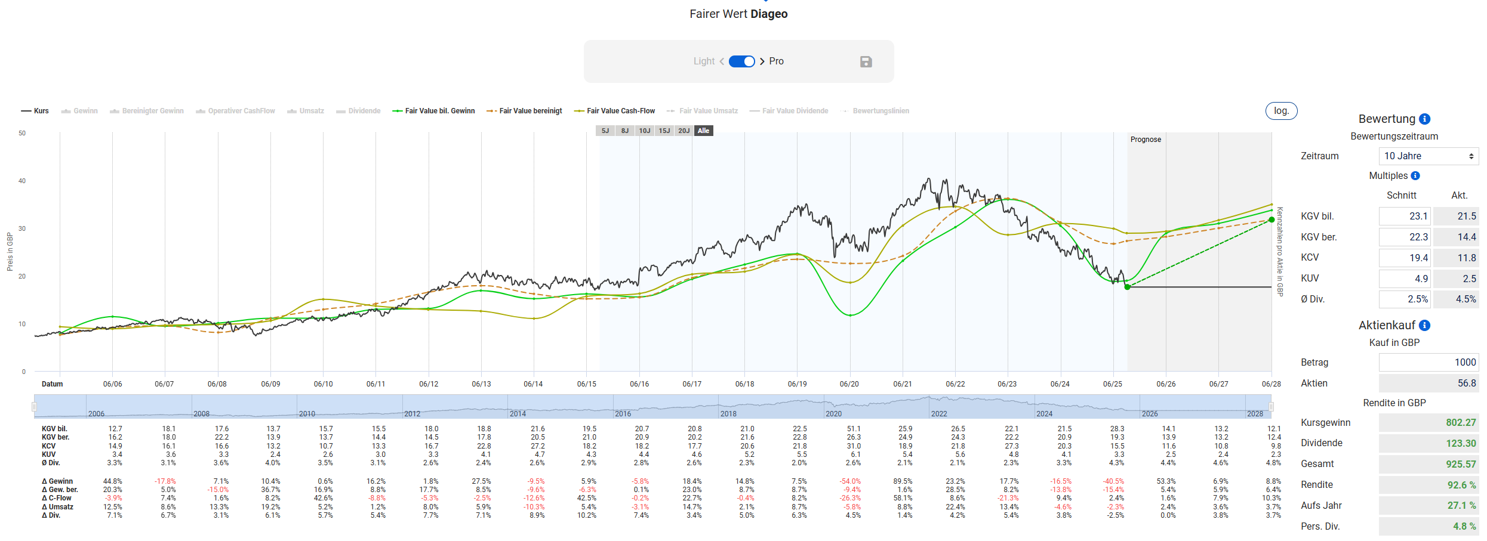Click the left chevron next to Light
Image resolution: width=1487 pixels, height=541 pixels.
point(722,61)
